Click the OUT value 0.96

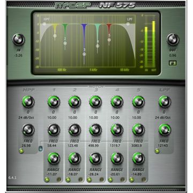[x=173, y=55]
